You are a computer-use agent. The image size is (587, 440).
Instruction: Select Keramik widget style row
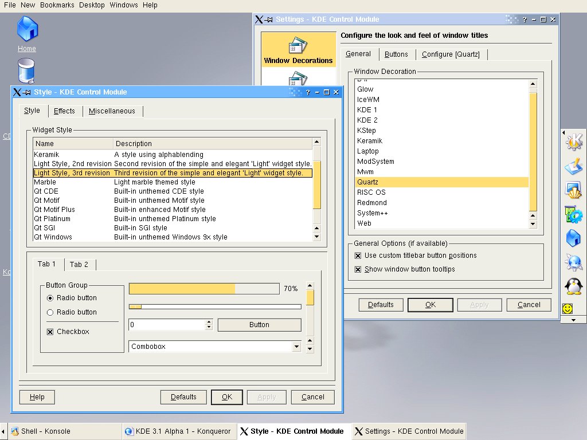coord(173,155)
